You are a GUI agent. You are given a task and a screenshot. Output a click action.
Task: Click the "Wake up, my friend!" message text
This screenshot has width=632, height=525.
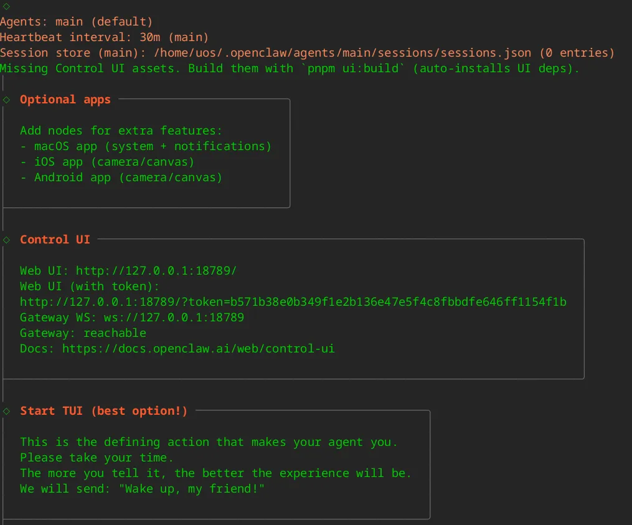195,489
